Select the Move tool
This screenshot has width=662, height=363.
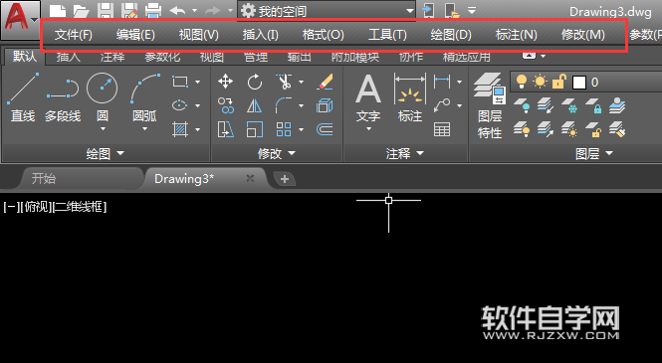coord(225,82)
